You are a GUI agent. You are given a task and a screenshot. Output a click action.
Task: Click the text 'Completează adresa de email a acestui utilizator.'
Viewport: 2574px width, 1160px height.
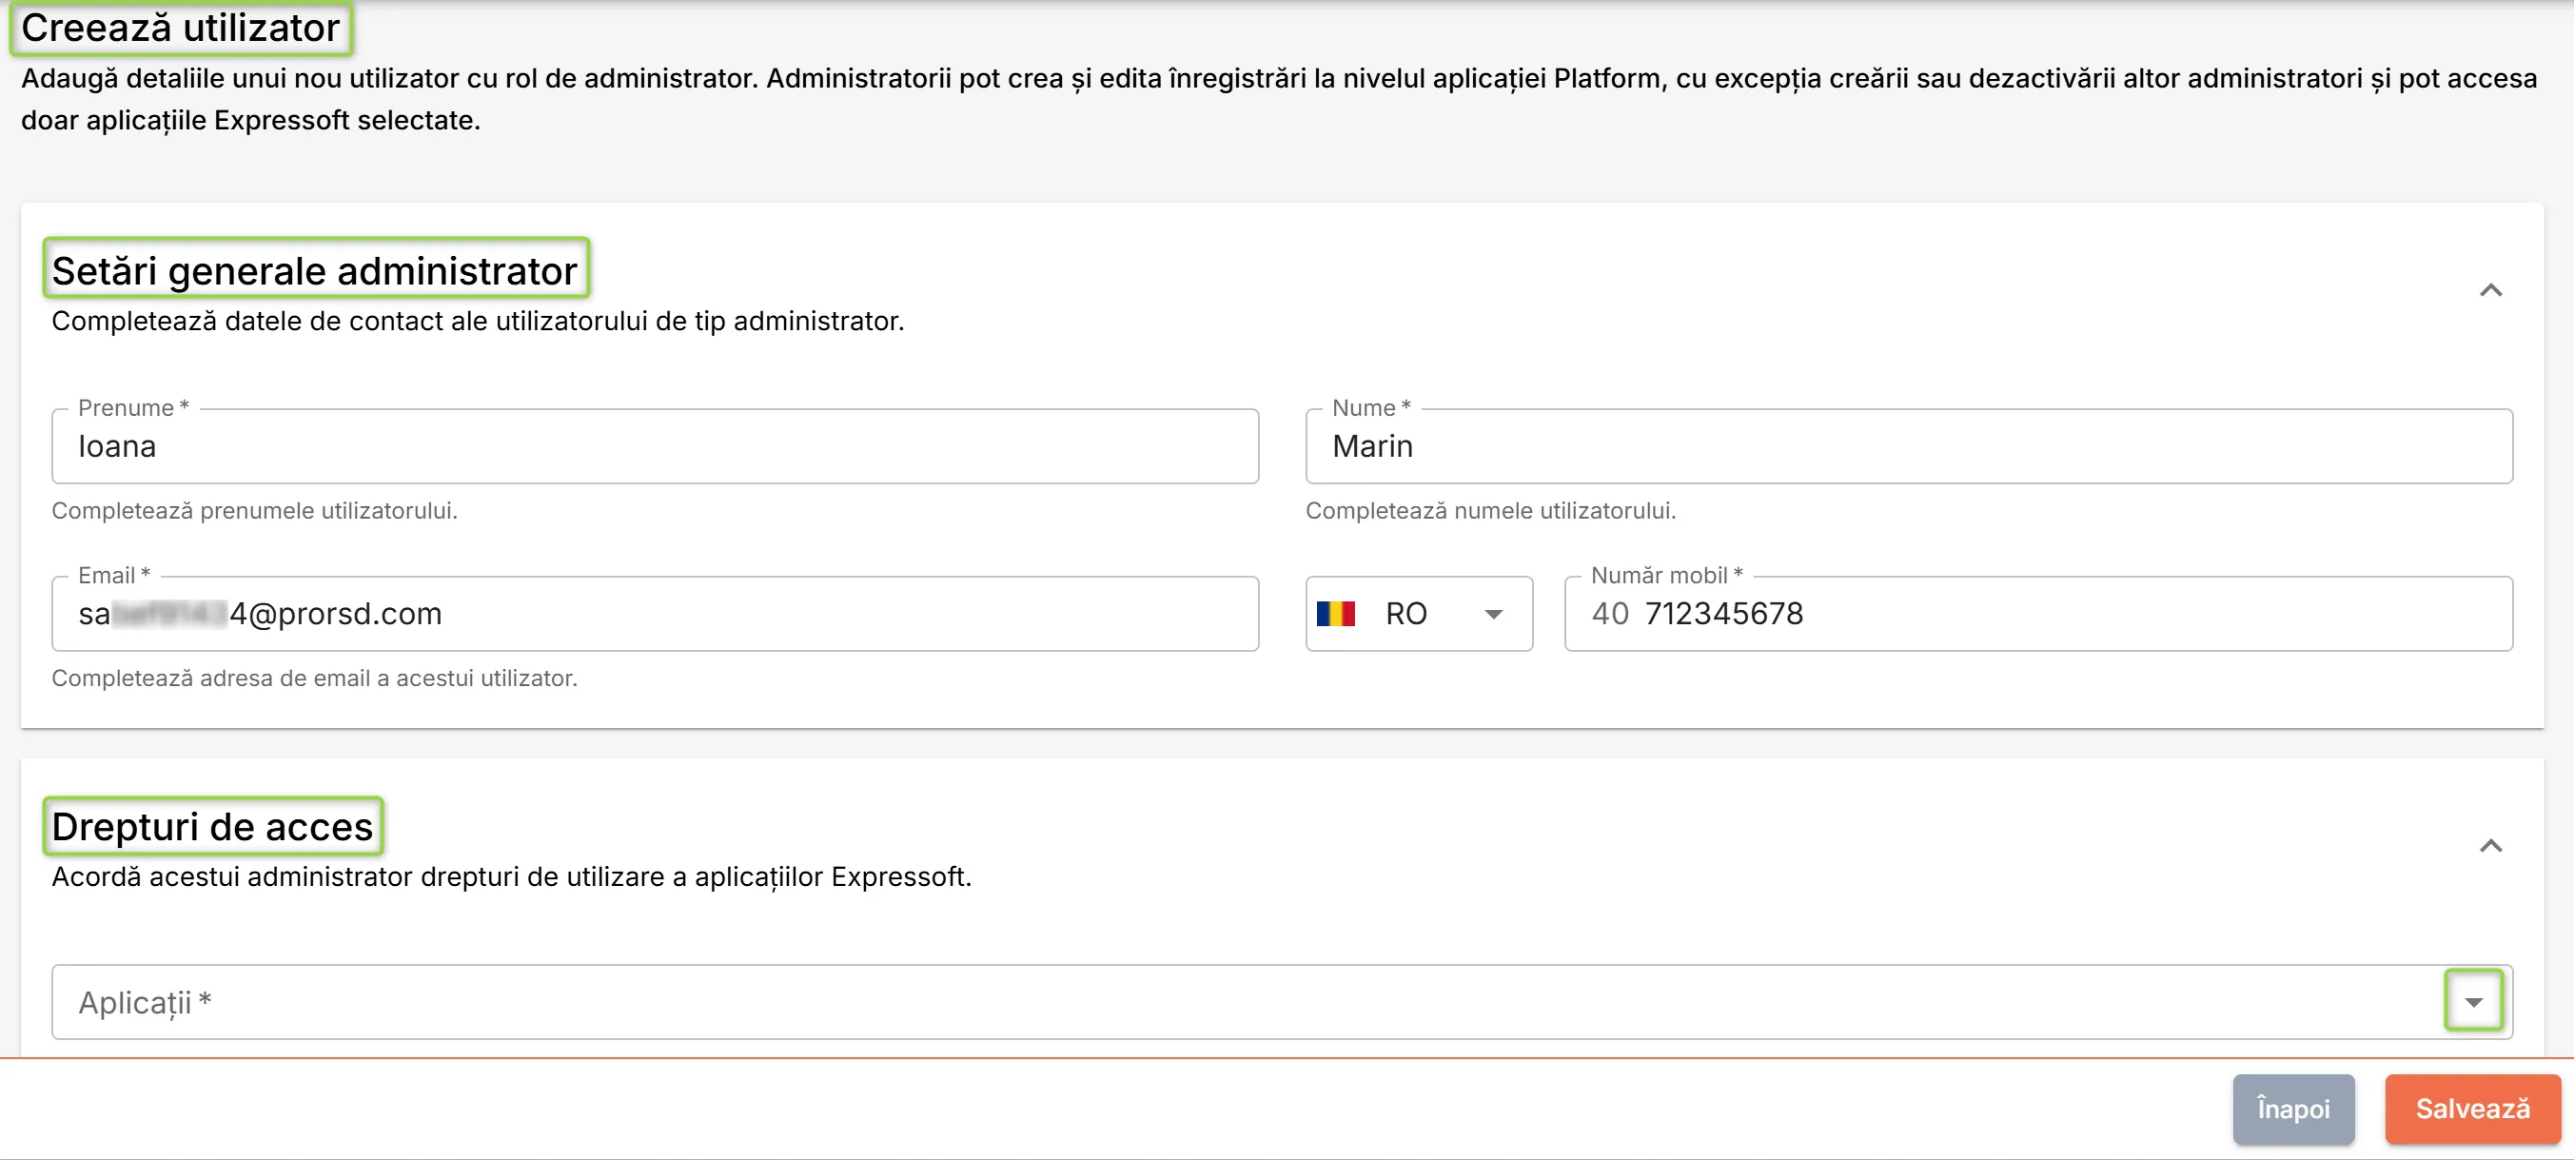[x=315, y=678]
